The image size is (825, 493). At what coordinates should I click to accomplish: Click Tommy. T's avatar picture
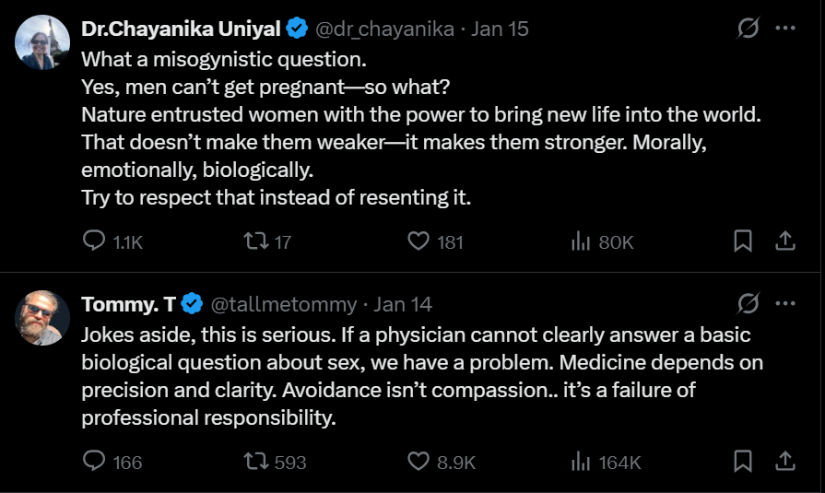tap(42, 317)
